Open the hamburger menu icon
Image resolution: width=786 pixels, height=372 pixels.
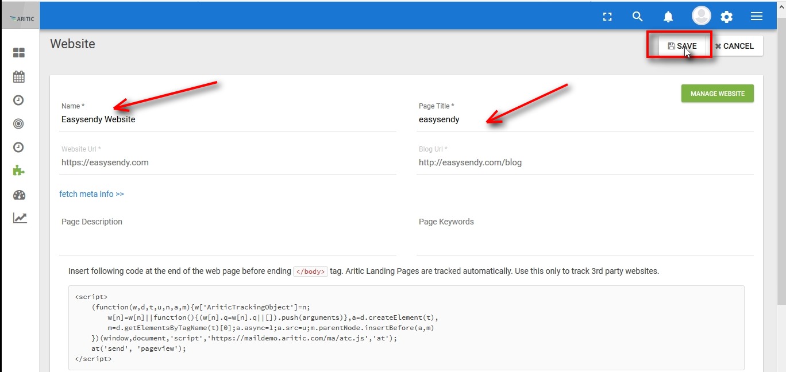[x=757, y=17]
